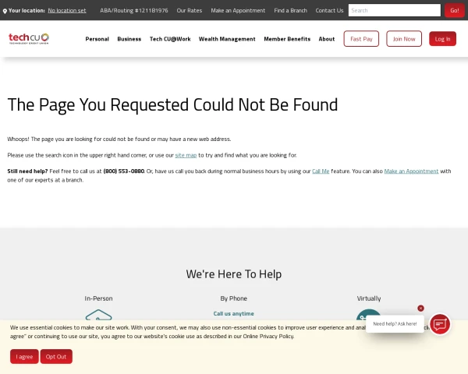Image resolution: width=468 pixels, height=374 pixels.
Task: Click the No location set link
Action: [x=67, y=10]
